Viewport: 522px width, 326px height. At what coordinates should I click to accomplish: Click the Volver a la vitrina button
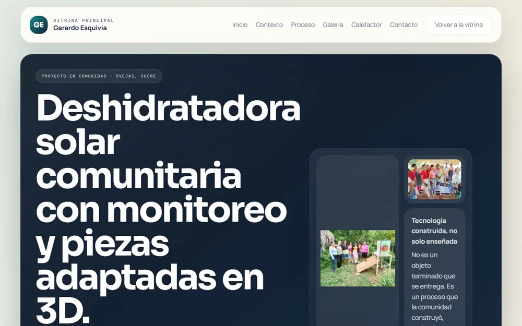coord(459,25)
